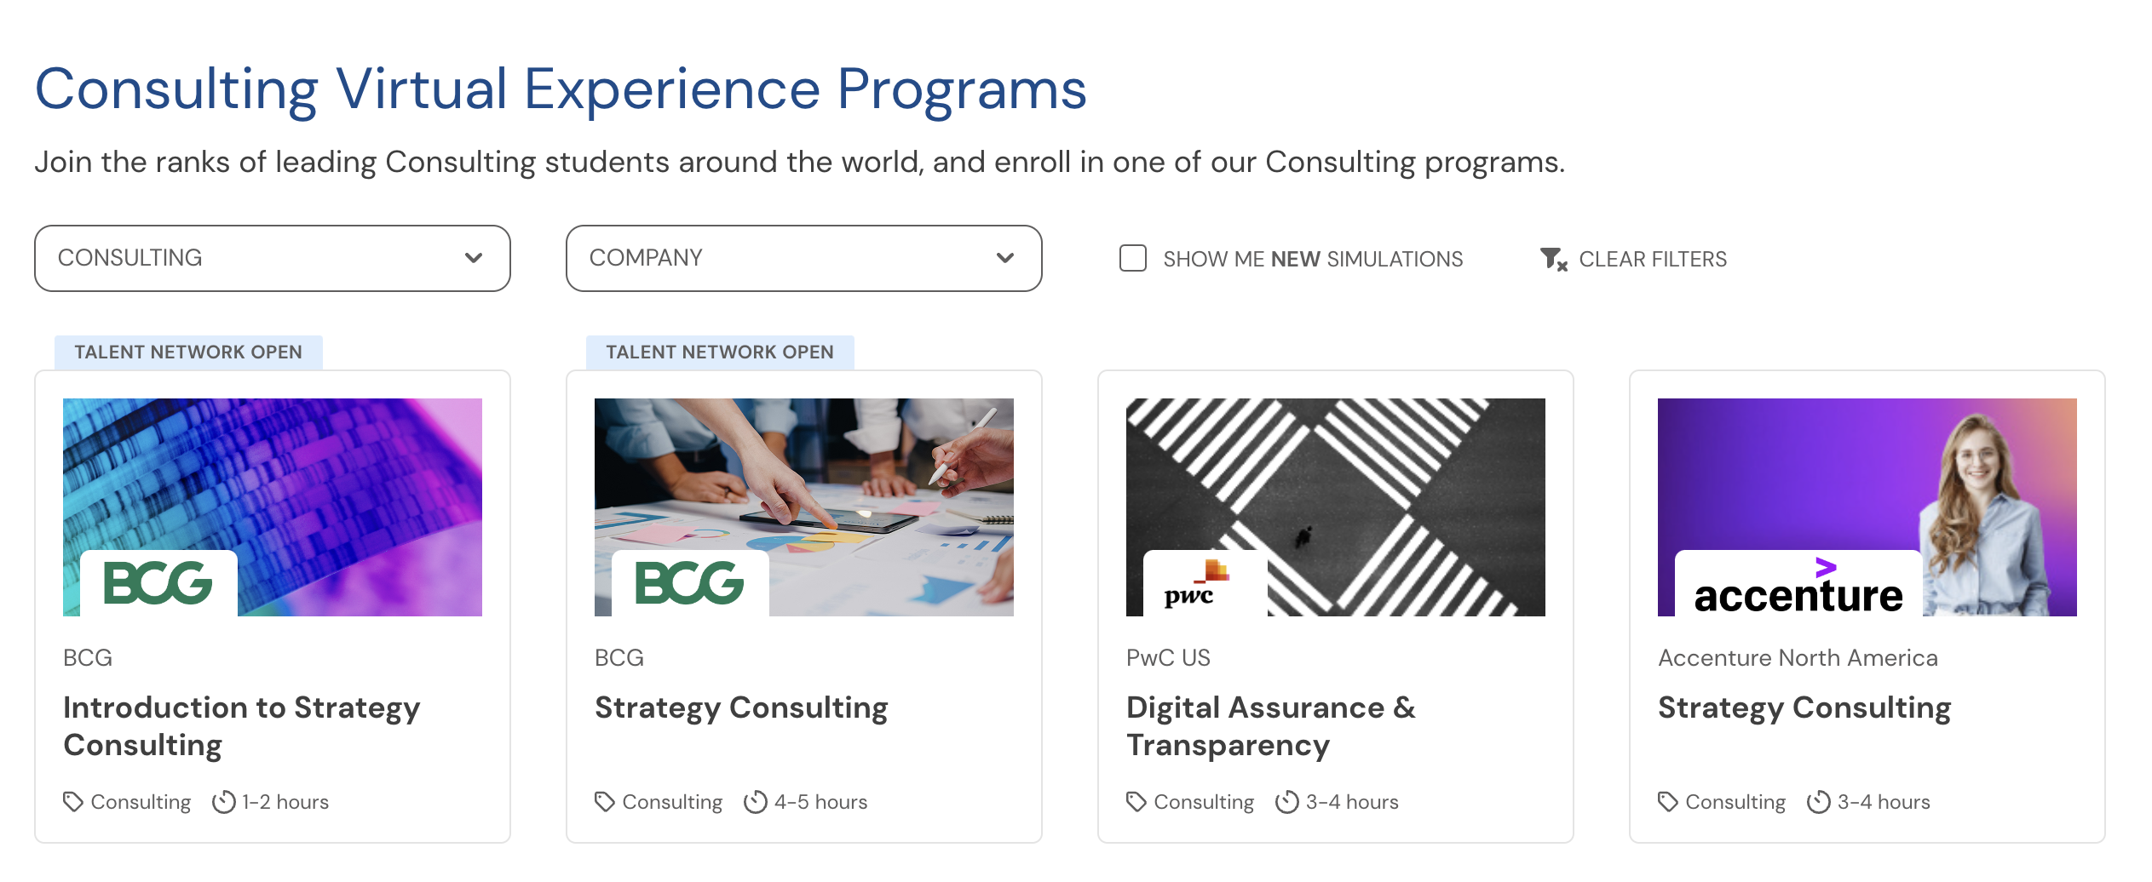Open Introduction to Strategy Consulting program
The image size is (2152, 882).
242,725
